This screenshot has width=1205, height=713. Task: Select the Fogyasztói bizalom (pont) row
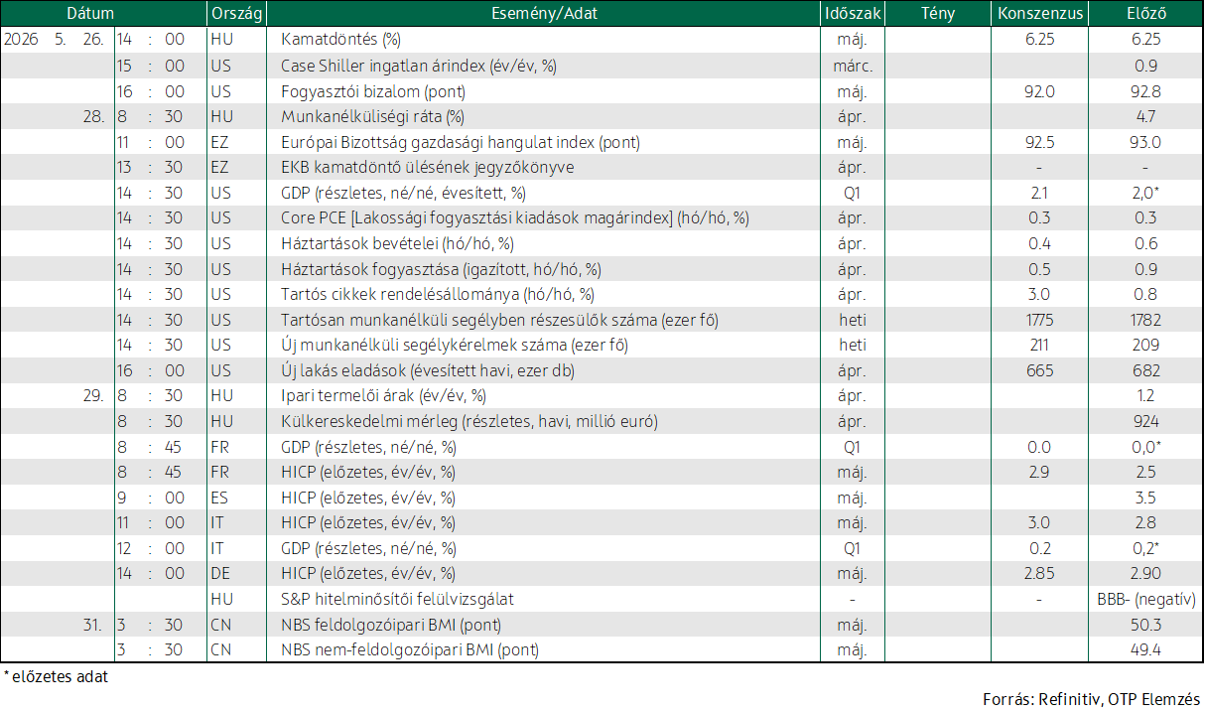tap(602, 91)
